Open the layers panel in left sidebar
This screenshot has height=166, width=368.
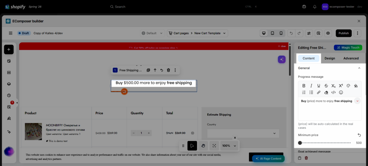[9, 84]
